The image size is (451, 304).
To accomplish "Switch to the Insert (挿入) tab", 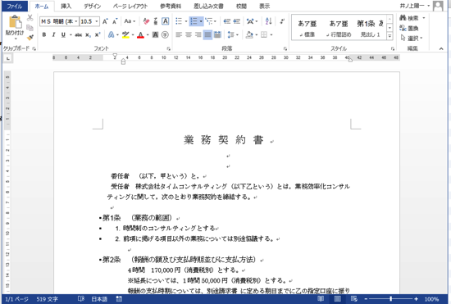I will coord(66,6).
